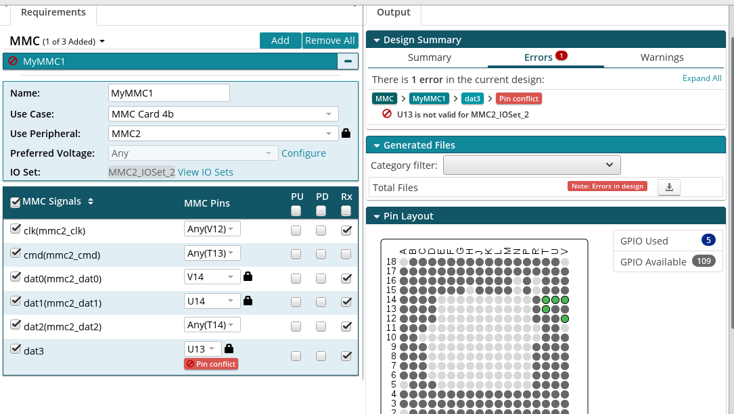The height and width of the screenshot is (414, 734).
Task: Click the red error count badge on Errors
Action: [561, 55]
